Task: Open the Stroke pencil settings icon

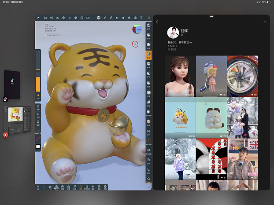Action: click(105, 18)
